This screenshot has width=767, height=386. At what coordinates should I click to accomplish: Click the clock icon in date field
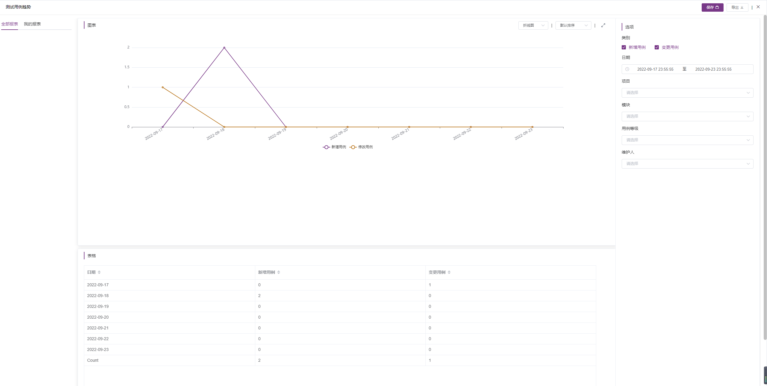pyautogui.click(x=627, y=69)
